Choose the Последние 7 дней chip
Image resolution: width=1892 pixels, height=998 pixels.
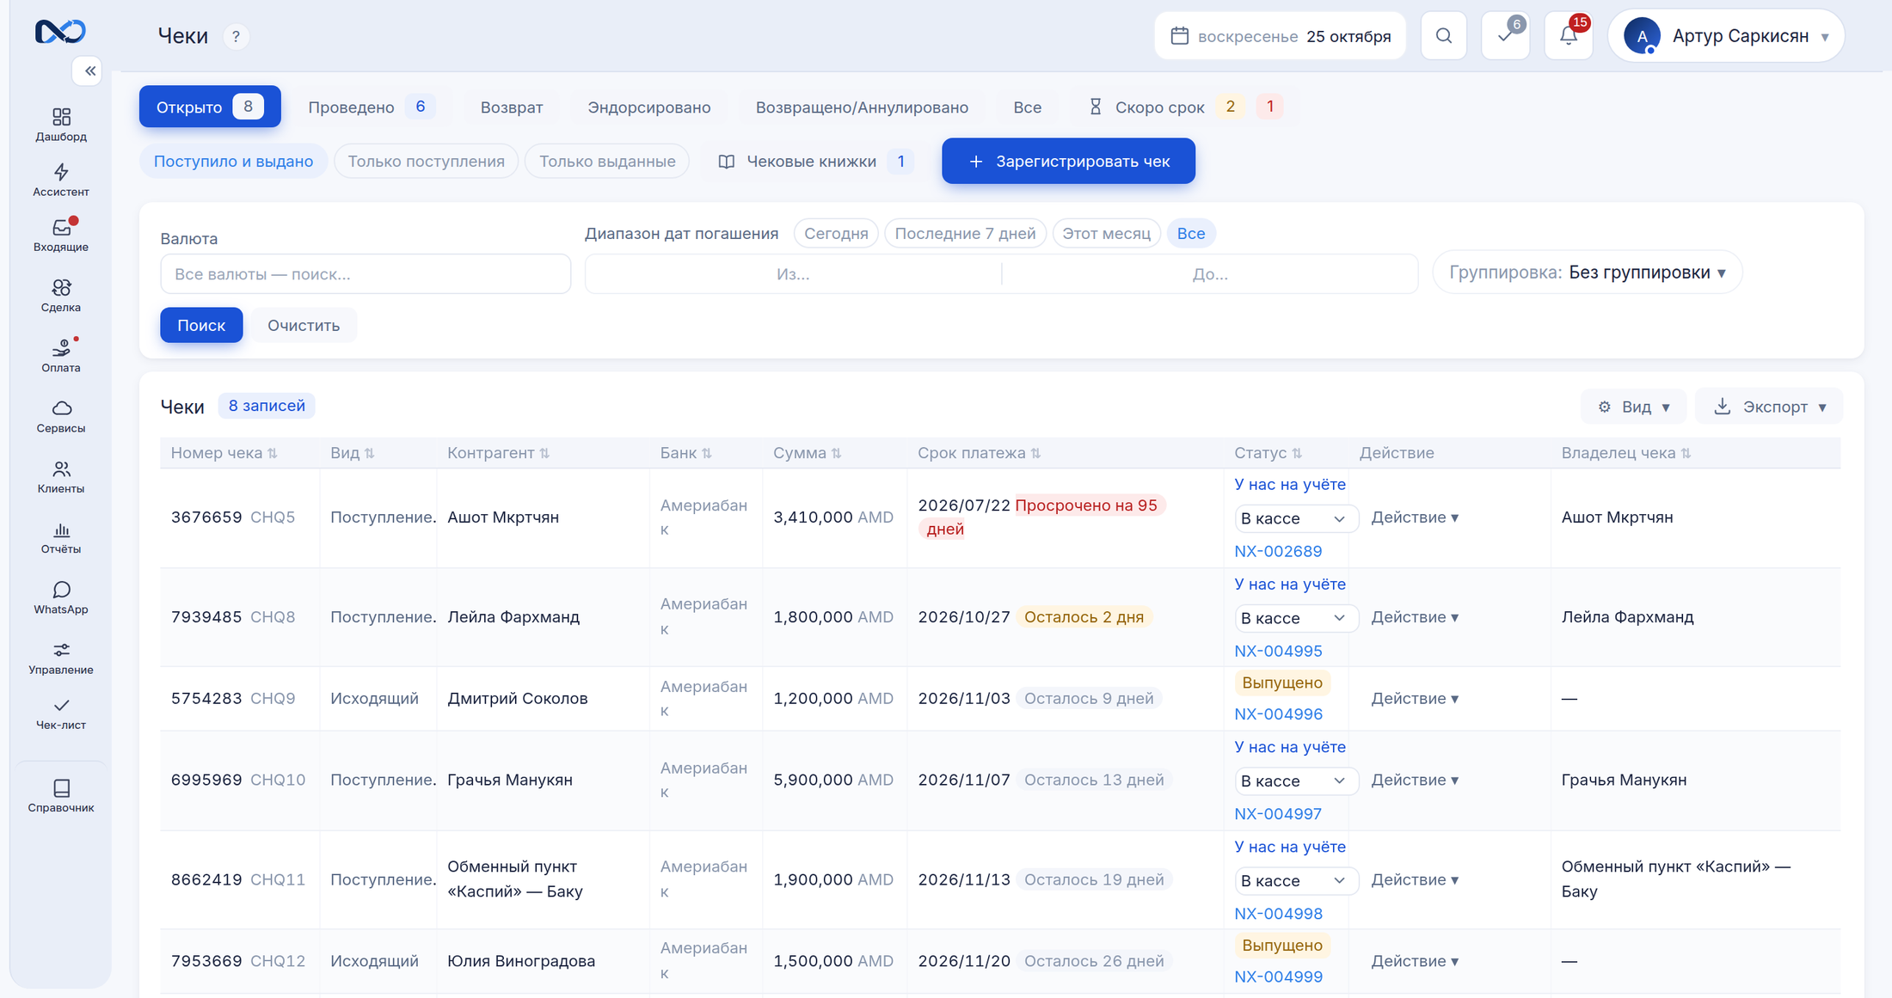click(965, 234)
